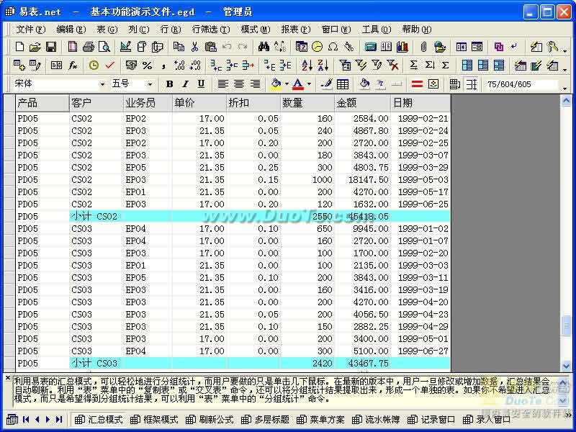Toggle the pressed column layout button beside 75/604/605
The height and width of the screenshot is (432, 576).
[x=472, y=84]
